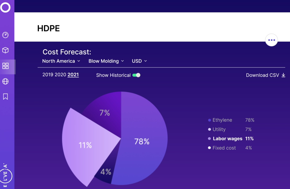Select the Fixed cost legend entry
This screenshot has height=189, width=290.
[x=224, y=148]
